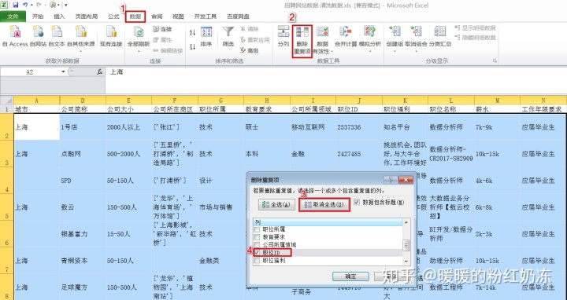
Task: Sort ascending with the A-Z icon
Action: 192,33
